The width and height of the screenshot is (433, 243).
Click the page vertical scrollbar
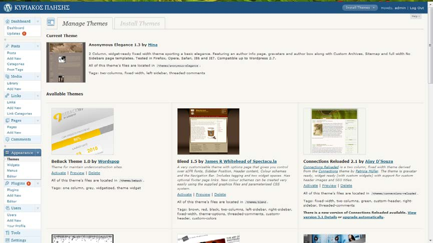pos(430,45)
